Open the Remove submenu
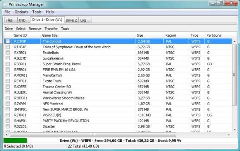240x151 pixels. click(35, 29)
